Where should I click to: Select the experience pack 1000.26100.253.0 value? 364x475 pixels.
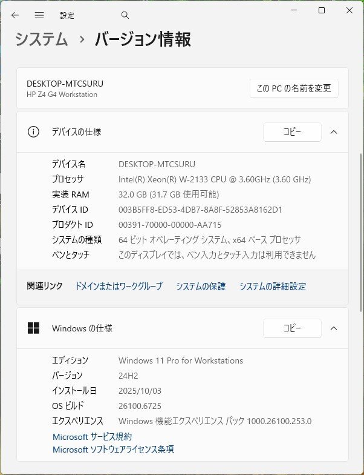(215, 421)
